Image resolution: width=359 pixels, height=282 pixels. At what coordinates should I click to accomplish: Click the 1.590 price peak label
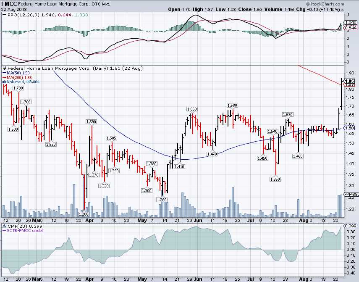[x=91, y=121]
